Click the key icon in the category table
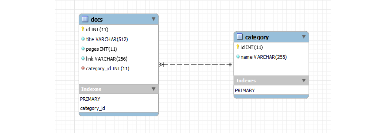386x133 pixels. click(238, 47)
